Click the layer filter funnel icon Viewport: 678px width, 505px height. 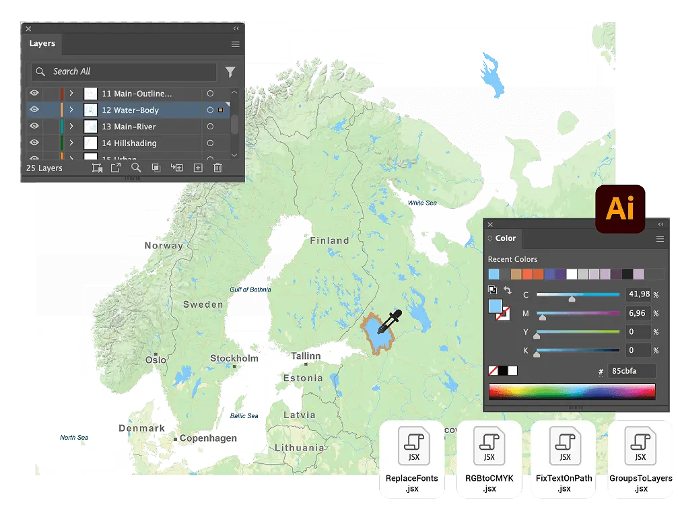(x=230, y=72)
